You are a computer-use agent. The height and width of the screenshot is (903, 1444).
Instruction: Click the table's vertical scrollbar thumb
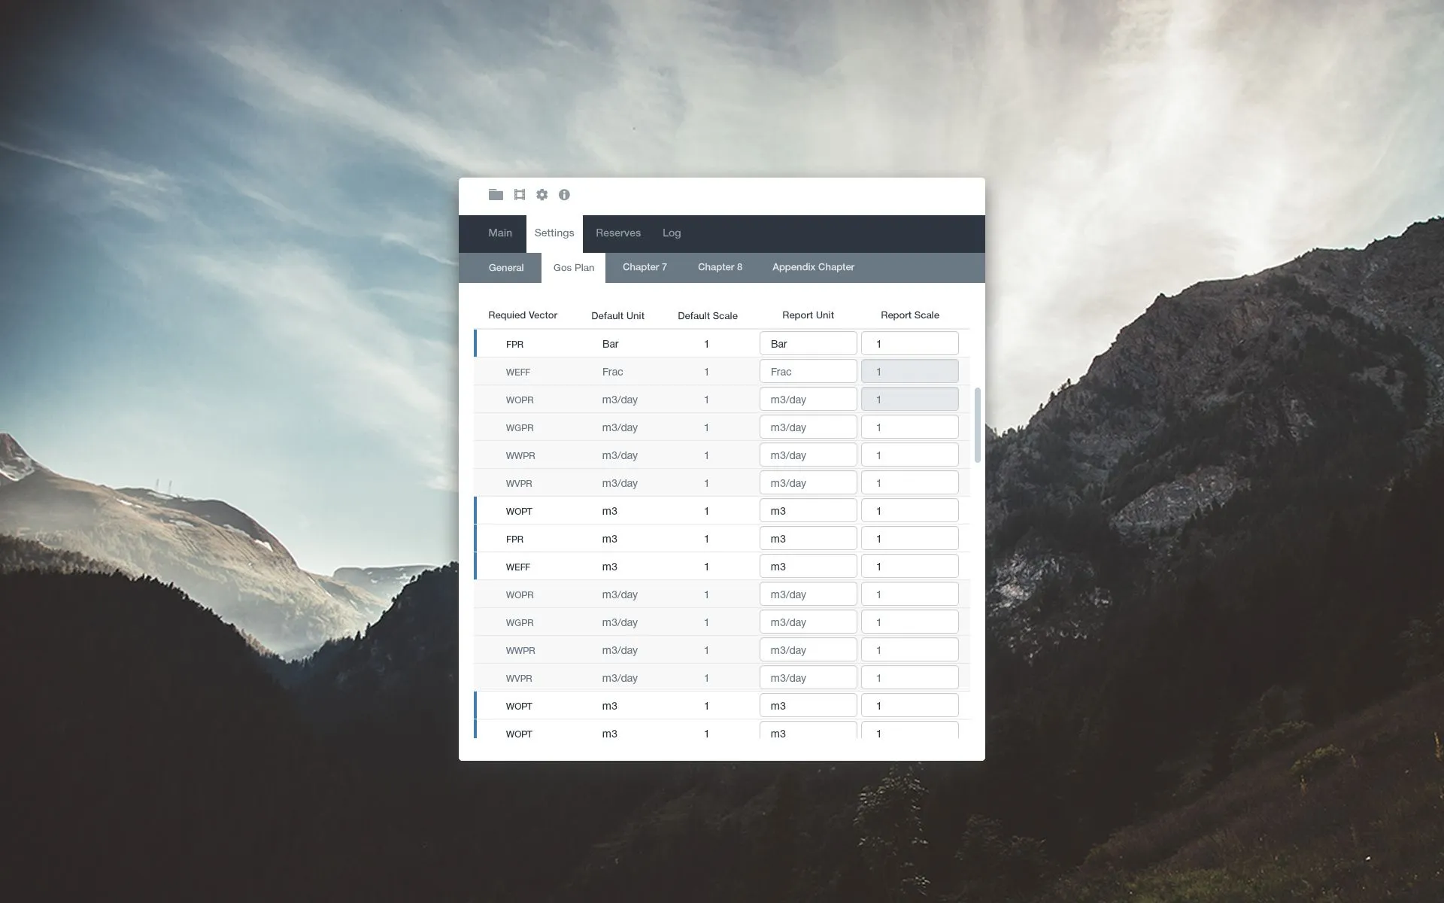[978, 425]
